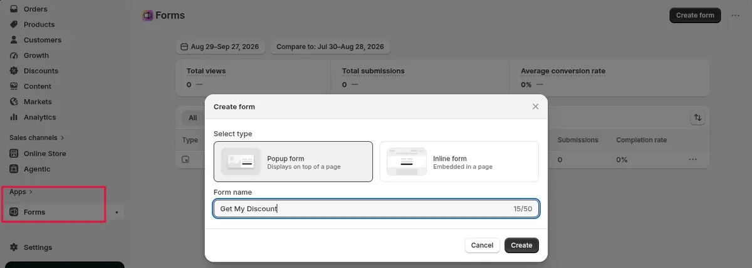Click the Growth icon in sidebar
752x268 pixels.
click(x=14, y=56)
